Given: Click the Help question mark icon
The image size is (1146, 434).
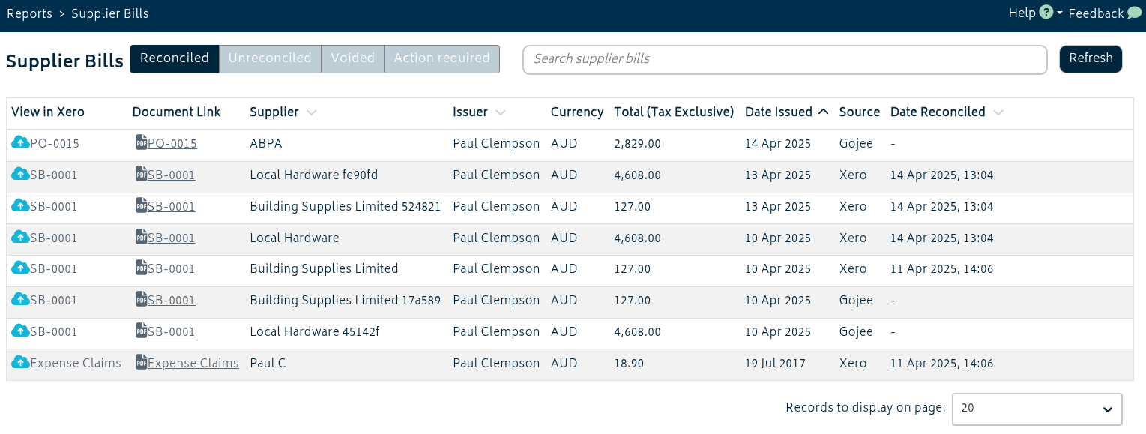Looking at the screenshot, I should point(1046,13).
